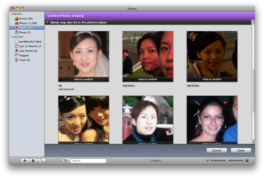Show the photo info button
Viewport: 264px width, 177px height.
tap(33, 161)
